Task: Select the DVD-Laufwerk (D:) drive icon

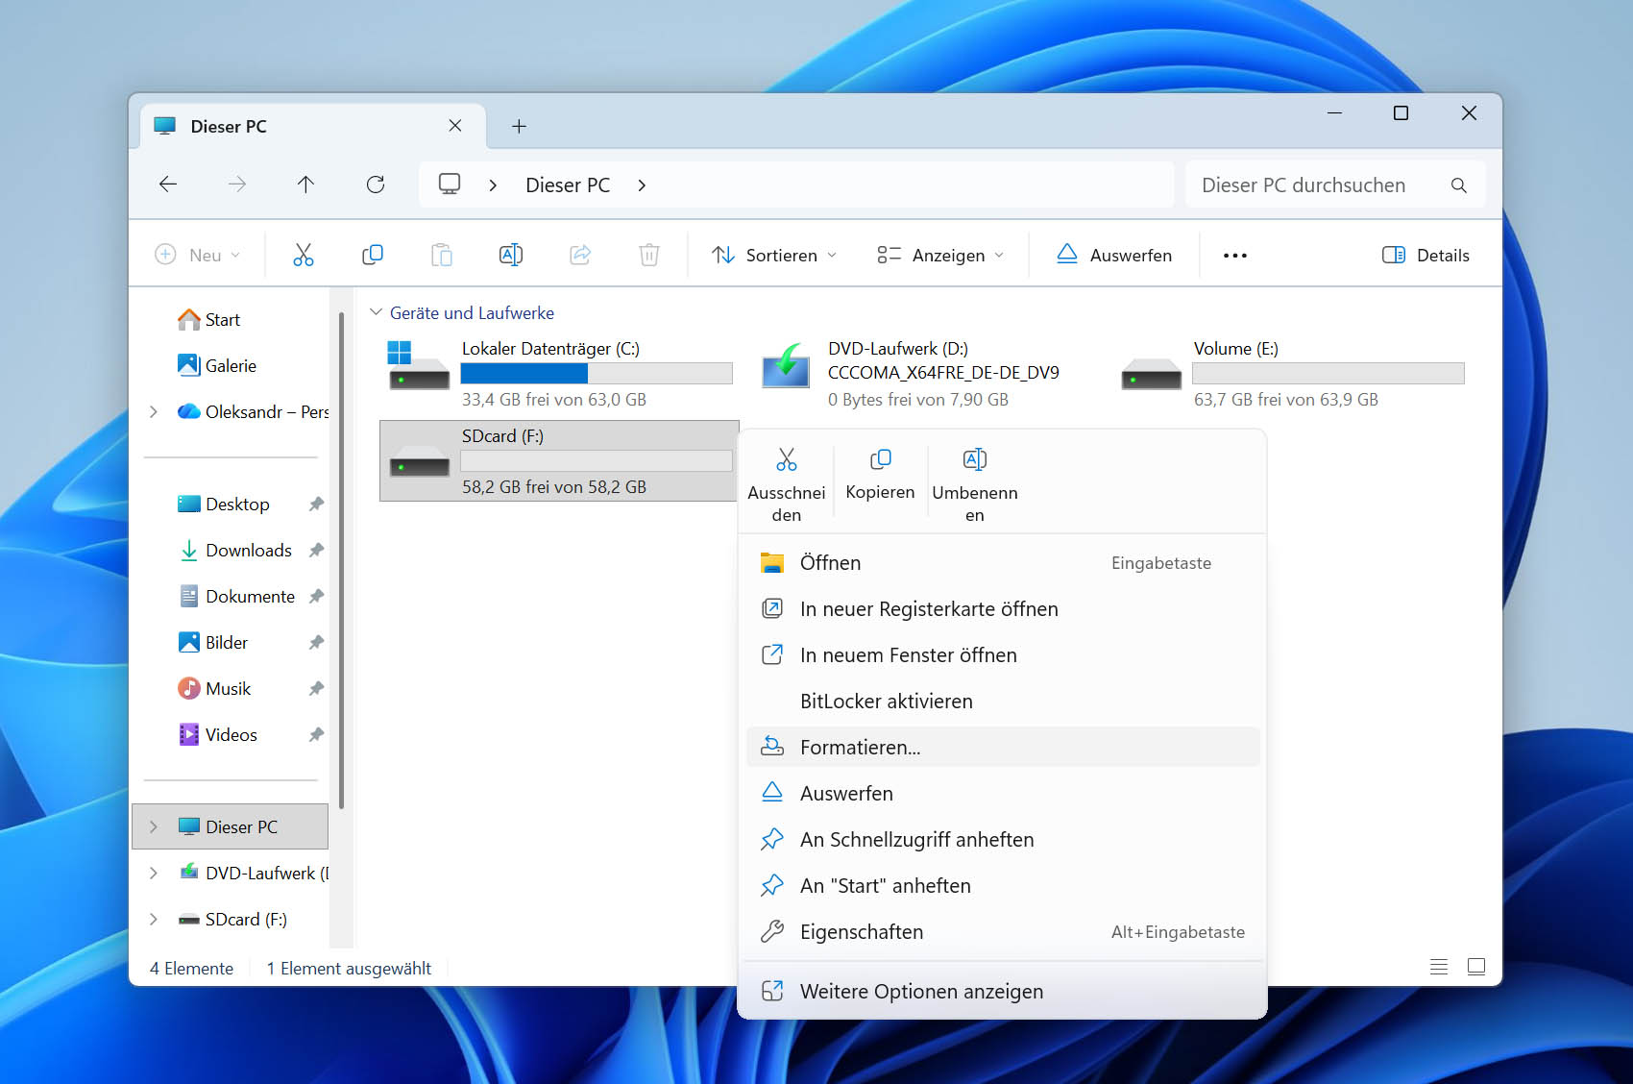Action: pos(785,366)
